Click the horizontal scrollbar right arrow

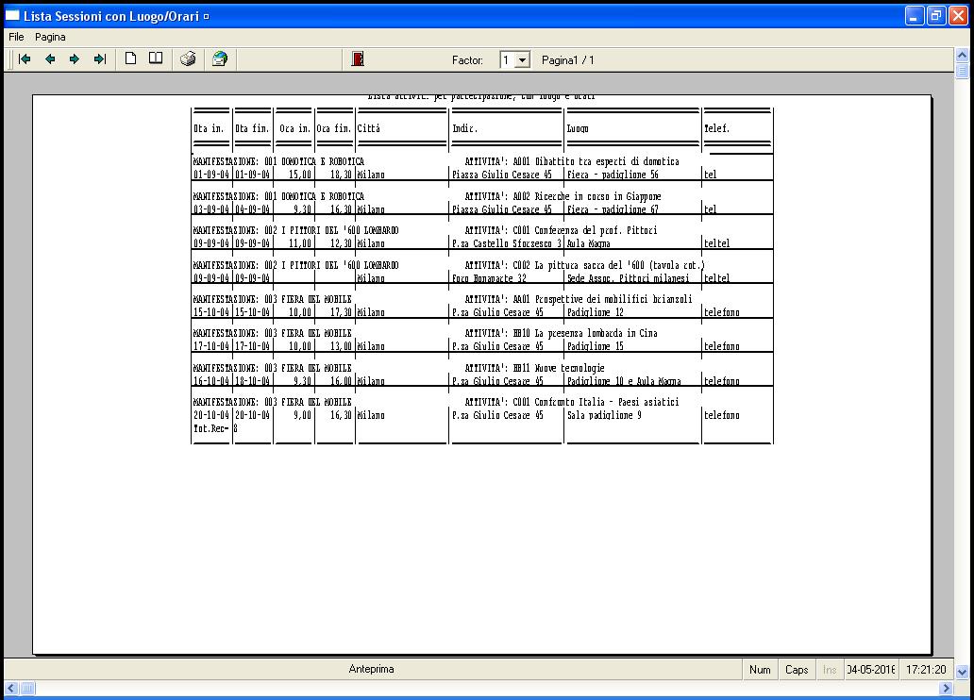(946, 688)
